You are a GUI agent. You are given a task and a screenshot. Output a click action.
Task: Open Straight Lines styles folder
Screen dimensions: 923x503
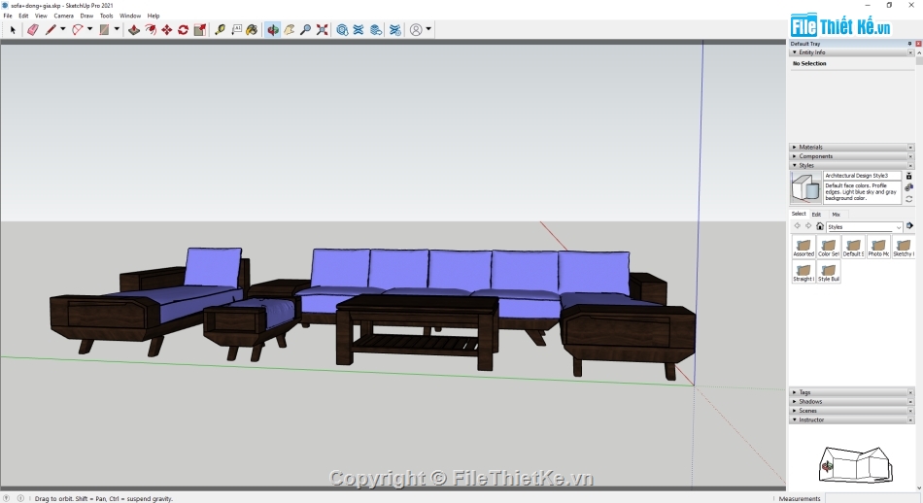[x=803, y=272]
